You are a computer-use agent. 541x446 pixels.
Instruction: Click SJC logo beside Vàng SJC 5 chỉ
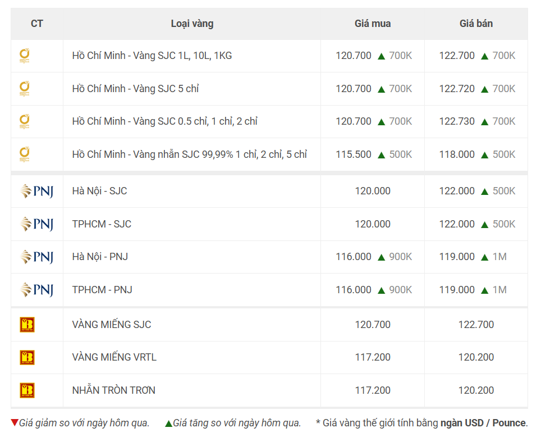(25, 89)
